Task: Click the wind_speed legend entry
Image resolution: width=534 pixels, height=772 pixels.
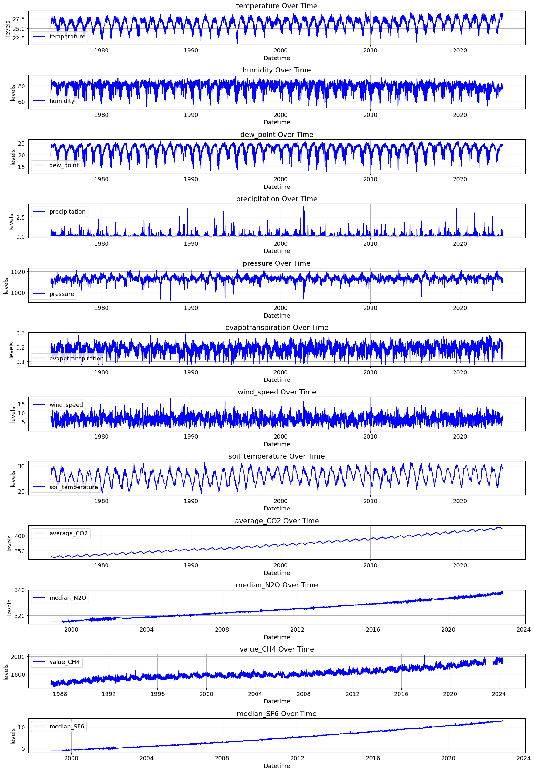Action: tap(58, 405)
